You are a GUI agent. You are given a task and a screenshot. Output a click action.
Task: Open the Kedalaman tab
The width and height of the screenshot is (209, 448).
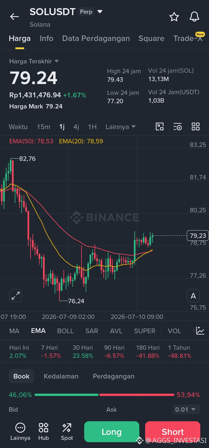click(x=61, y=376)
